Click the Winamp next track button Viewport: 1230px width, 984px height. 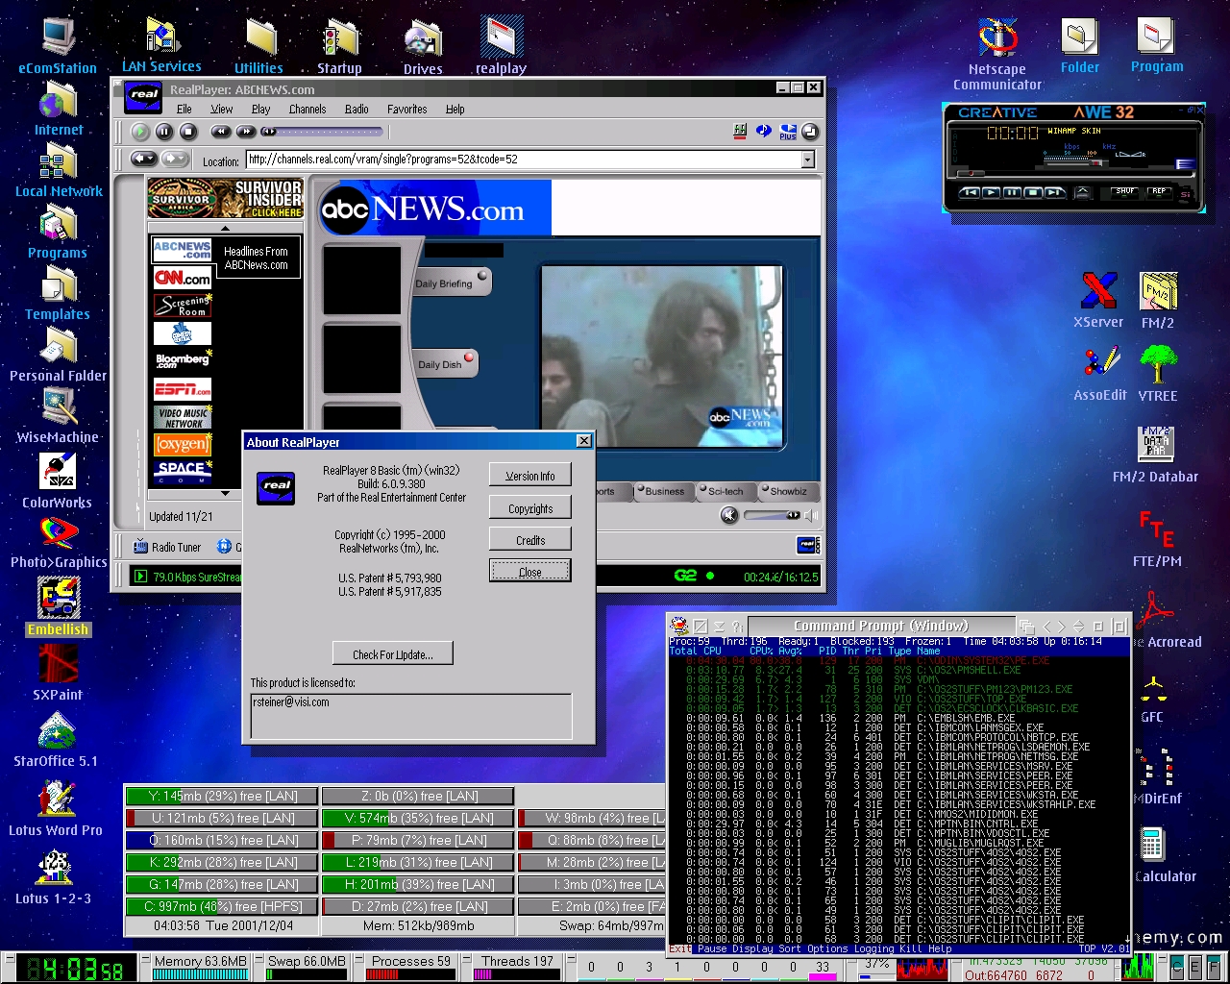[1055, 192]
